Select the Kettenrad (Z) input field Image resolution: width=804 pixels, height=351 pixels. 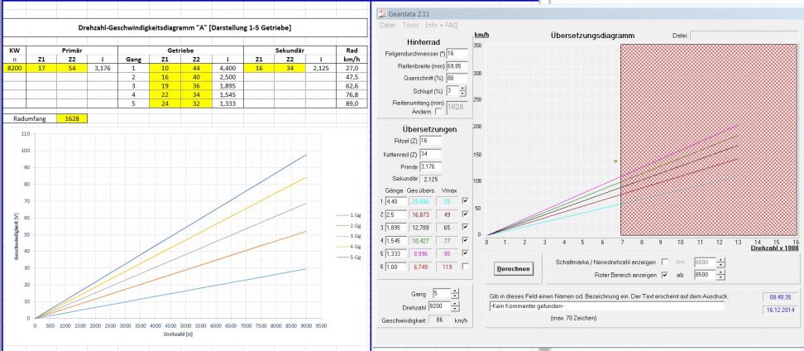click(430, 153)
